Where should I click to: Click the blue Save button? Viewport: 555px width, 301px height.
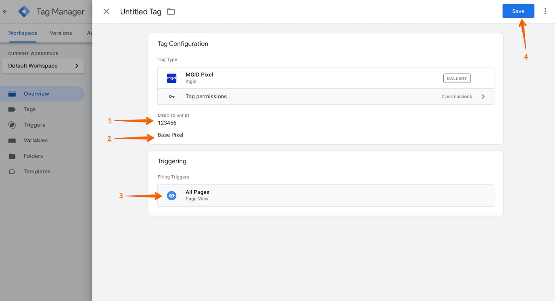coord(518,11)
